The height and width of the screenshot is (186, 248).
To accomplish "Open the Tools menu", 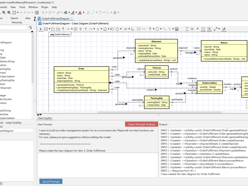I will [22, 7].
